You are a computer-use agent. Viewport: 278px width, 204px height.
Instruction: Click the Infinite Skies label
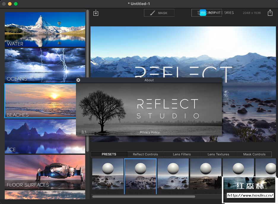coord(221,13)
